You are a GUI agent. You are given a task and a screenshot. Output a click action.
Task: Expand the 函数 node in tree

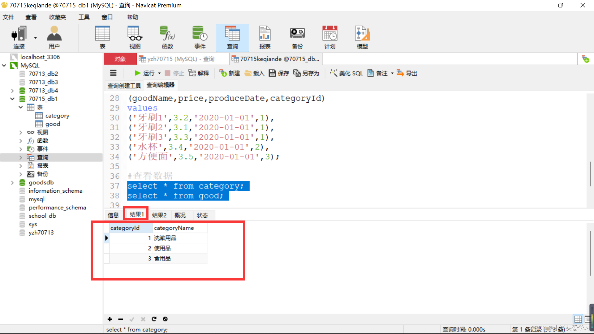tap(21, 141)
